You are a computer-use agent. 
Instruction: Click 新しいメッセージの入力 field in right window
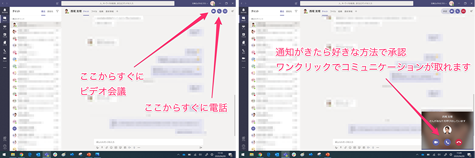[377, 142]
